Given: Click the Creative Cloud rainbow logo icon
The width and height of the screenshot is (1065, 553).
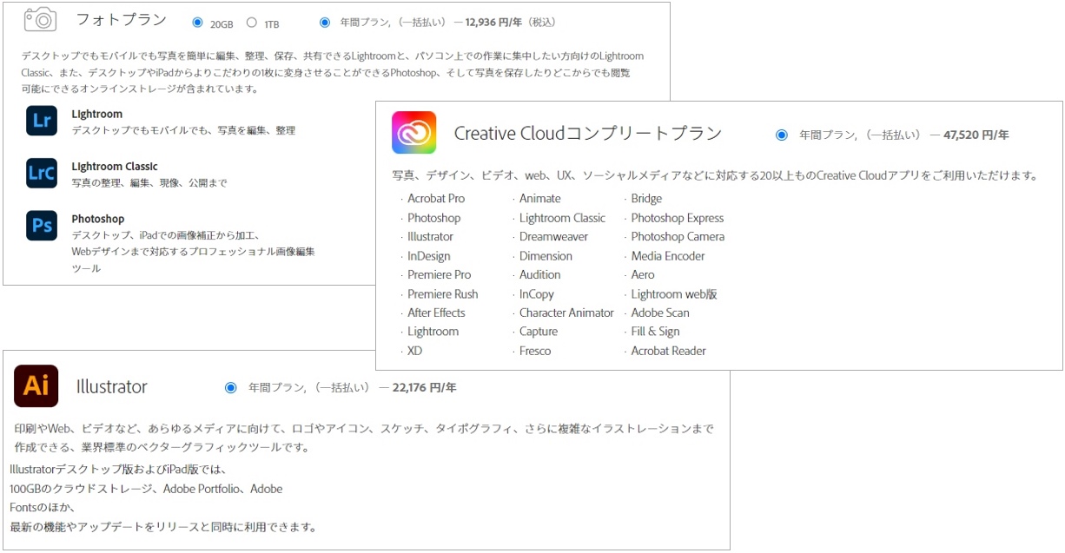Looking at the screenshot, I should coord(413,133).
